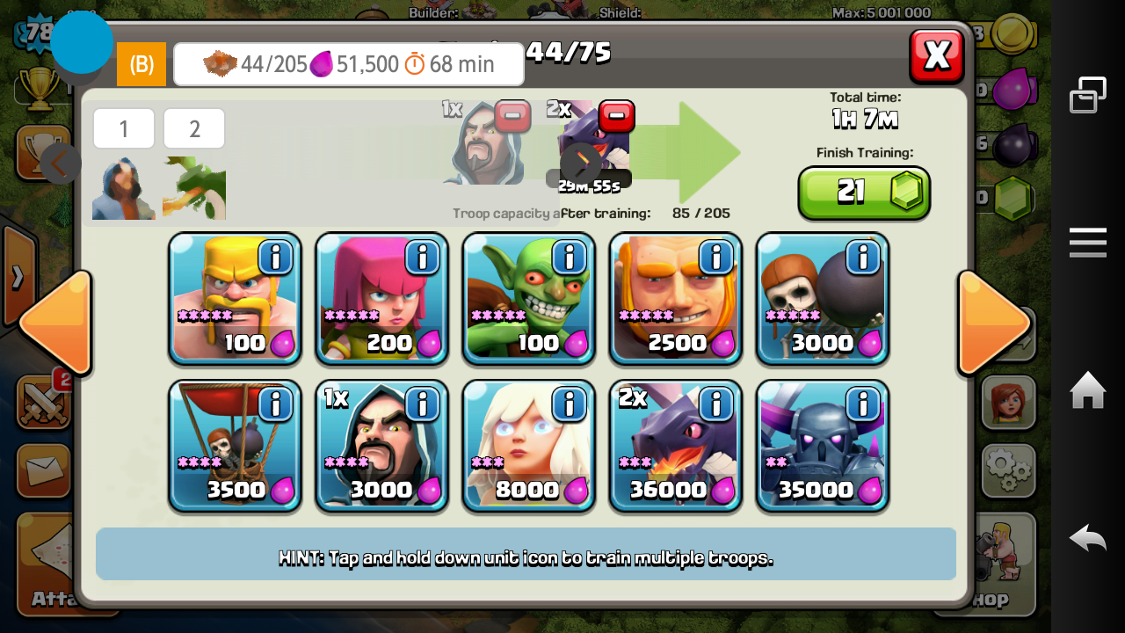Close the barracks training window
The image size is (1125, 633).
pyautogui.click(x=937, y=56)
